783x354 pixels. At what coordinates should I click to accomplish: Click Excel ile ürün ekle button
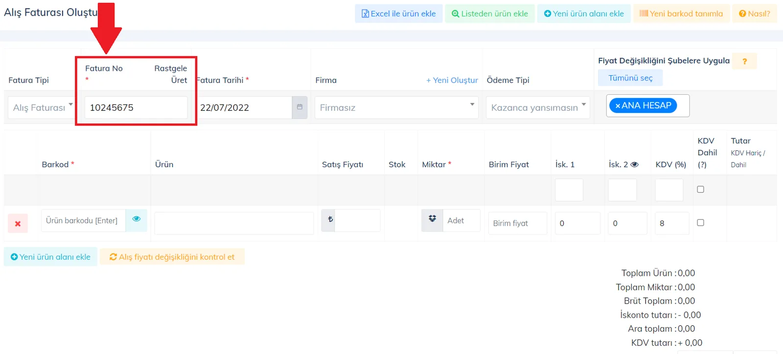click(399, 14)
